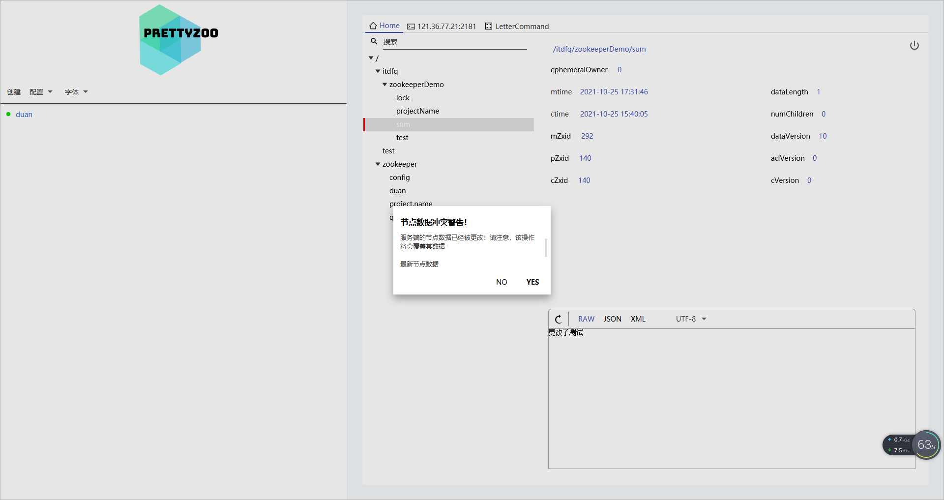Image resolution: width=944 pixels, height=500 pixels.
Task: Collapse the zookeeperDemo tree node
Action: 384,85
